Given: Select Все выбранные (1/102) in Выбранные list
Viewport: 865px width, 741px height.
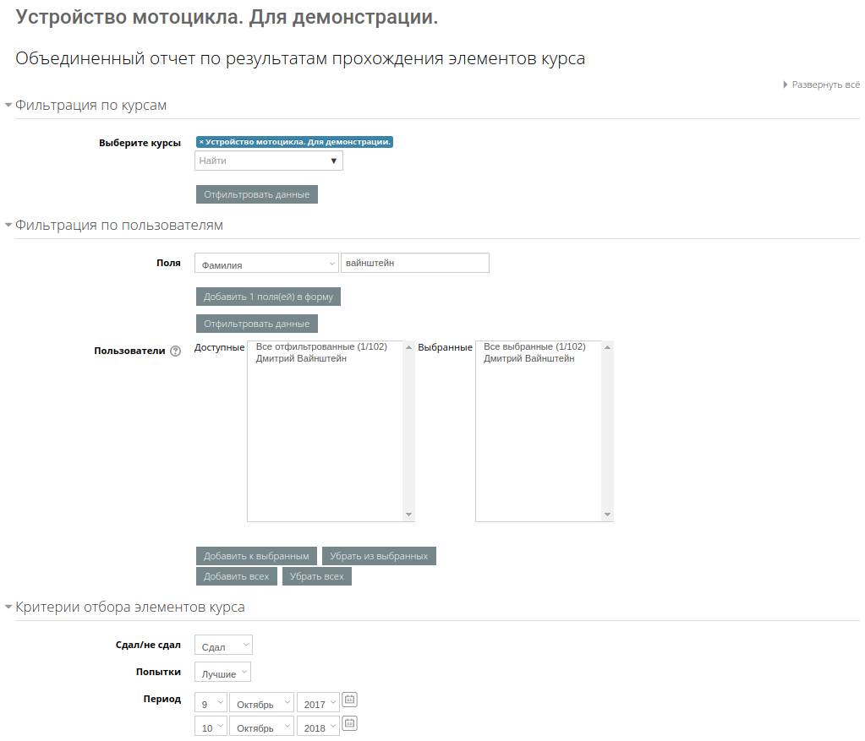Looking at the screenshot, I should coord(534,347).
